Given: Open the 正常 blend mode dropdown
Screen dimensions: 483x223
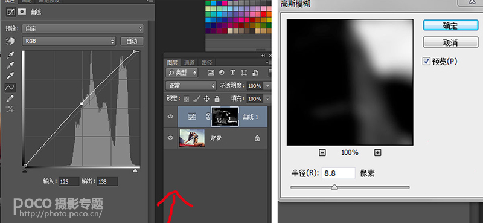Looking at the screenshot, I should [191, 85].
